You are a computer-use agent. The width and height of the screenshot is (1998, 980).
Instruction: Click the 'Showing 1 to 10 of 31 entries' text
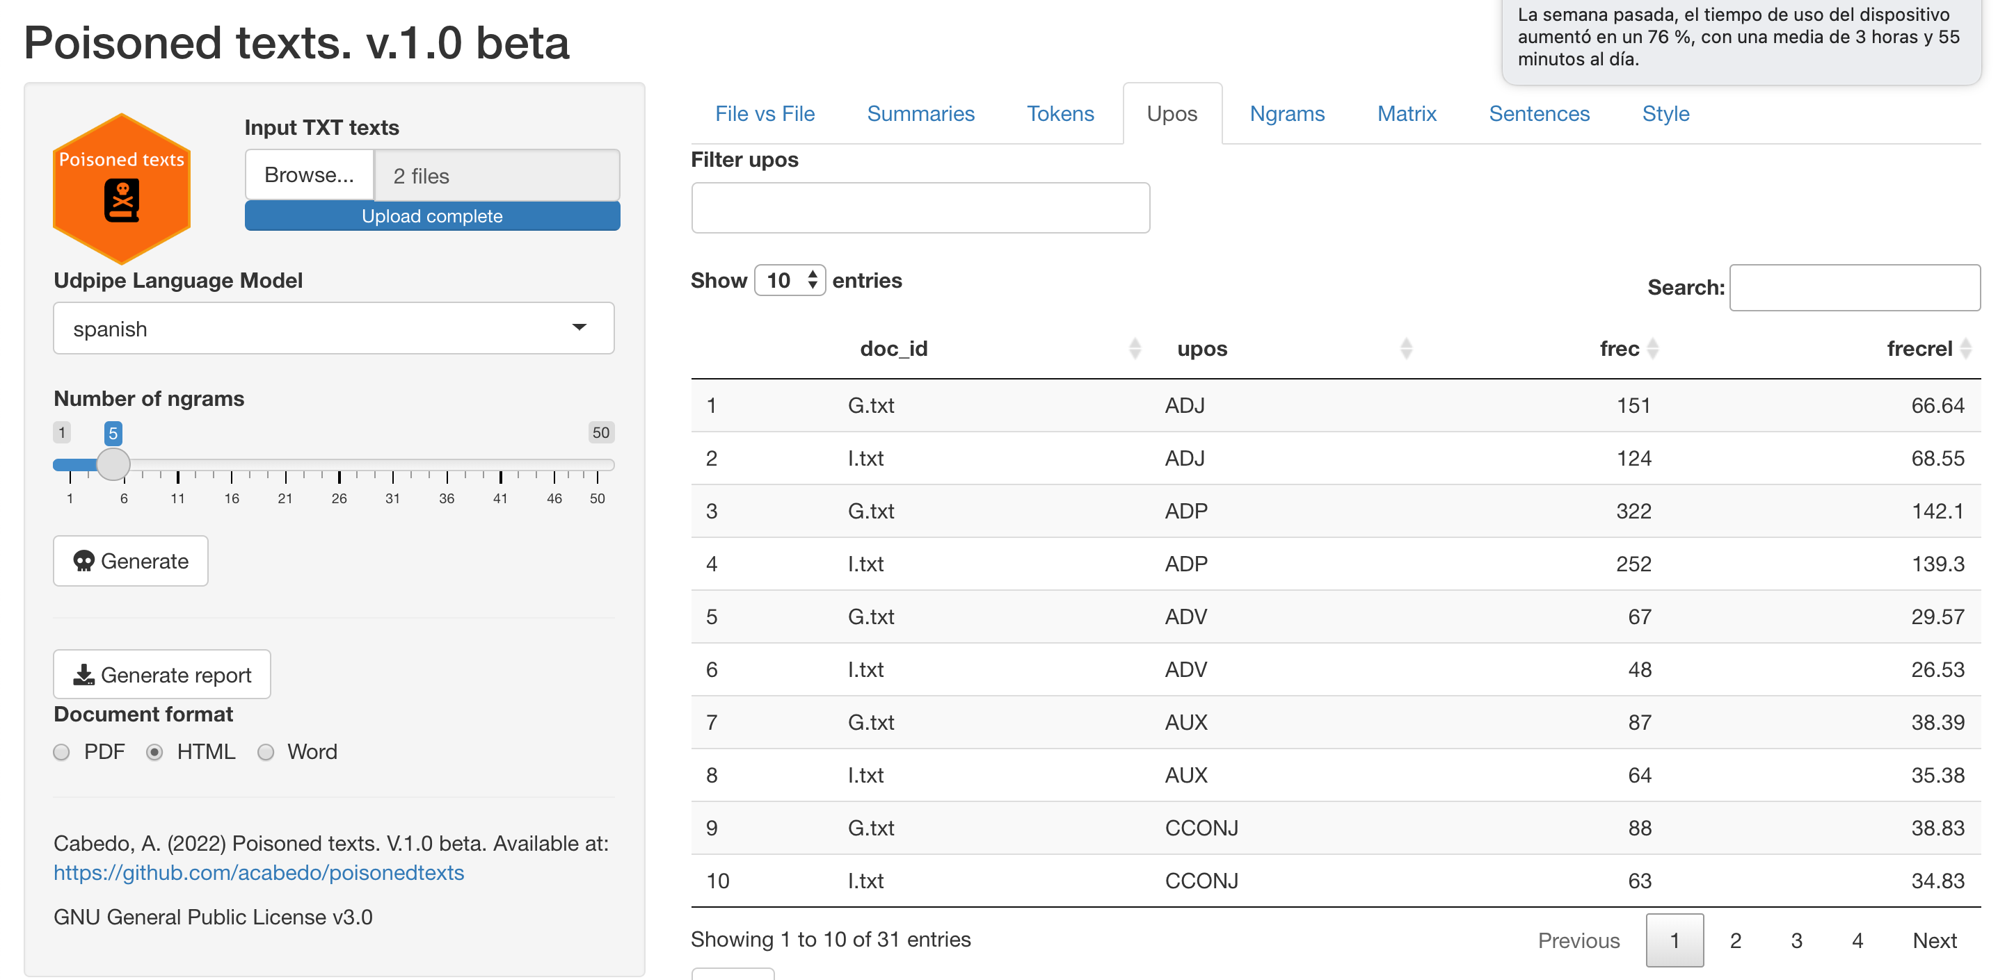830,940
